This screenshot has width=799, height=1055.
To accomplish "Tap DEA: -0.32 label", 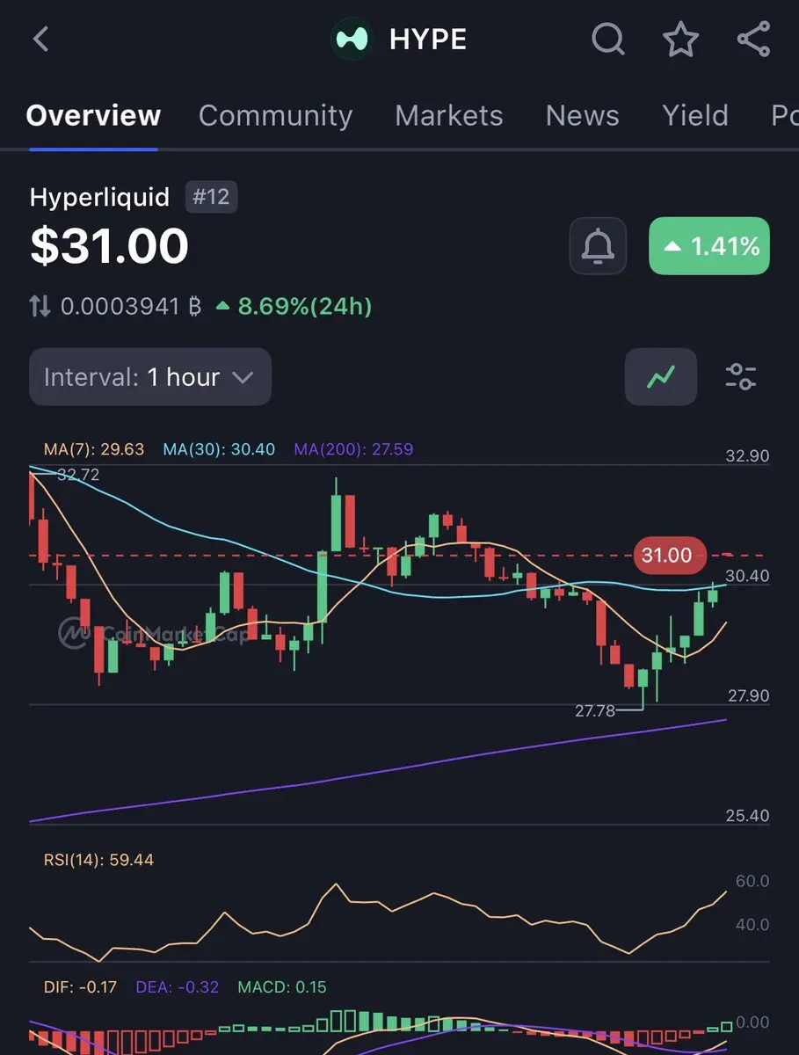I will point(177,987).
